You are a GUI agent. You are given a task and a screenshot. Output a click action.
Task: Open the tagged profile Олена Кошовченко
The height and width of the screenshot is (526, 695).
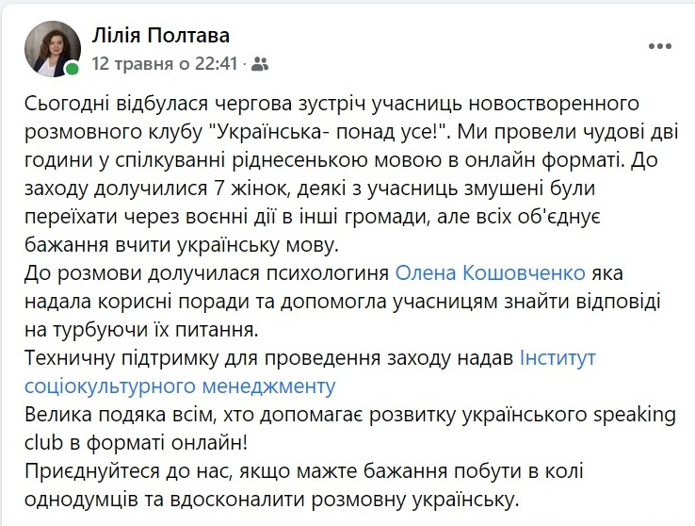coord(491,273)
